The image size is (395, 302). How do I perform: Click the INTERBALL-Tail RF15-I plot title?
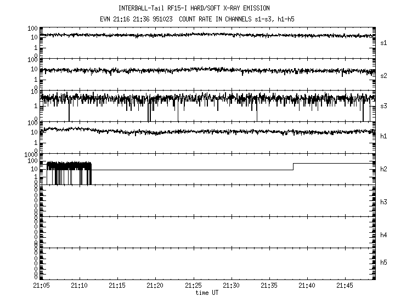pos(194,8)
